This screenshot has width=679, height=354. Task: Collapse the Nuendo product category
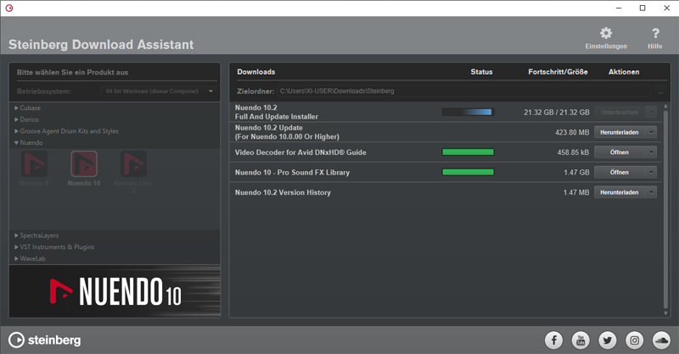pyautogui.click(x=16, y=142)
